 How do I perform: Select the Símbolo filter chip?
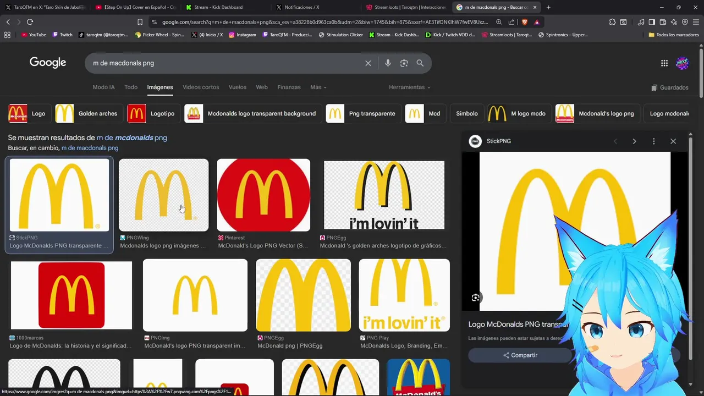pos(467,114)
